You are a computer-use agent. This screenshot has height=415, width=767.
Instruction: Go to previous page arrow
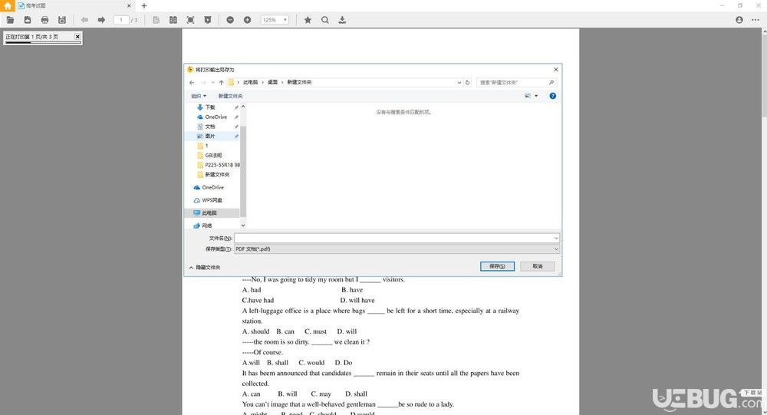tap(84, 20)
